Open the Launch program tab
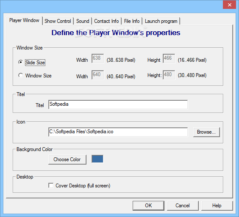The width and height of the screenshot is (239, 217). [x=161, y=21]
